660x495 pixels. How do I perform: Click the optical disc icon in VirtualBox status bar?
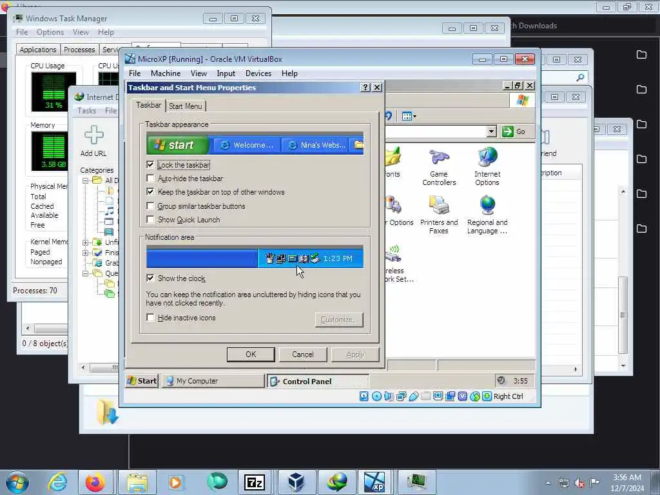coord(376,396)
